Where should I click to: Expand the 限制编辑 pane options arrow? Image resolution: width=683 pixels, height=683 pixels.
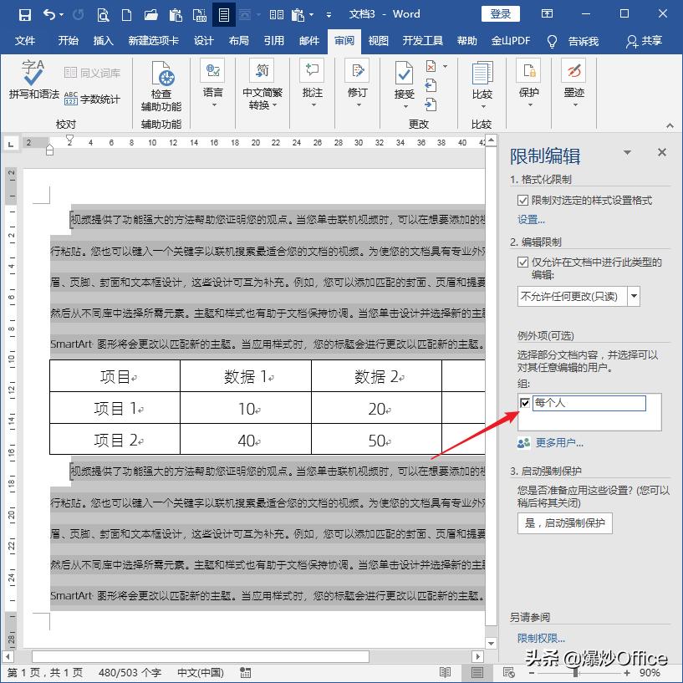click(628, 153)
